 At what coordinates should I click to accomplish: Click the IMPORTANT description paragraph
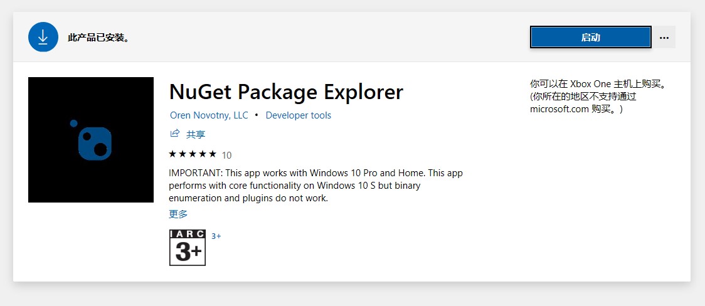tap(315, 185)
